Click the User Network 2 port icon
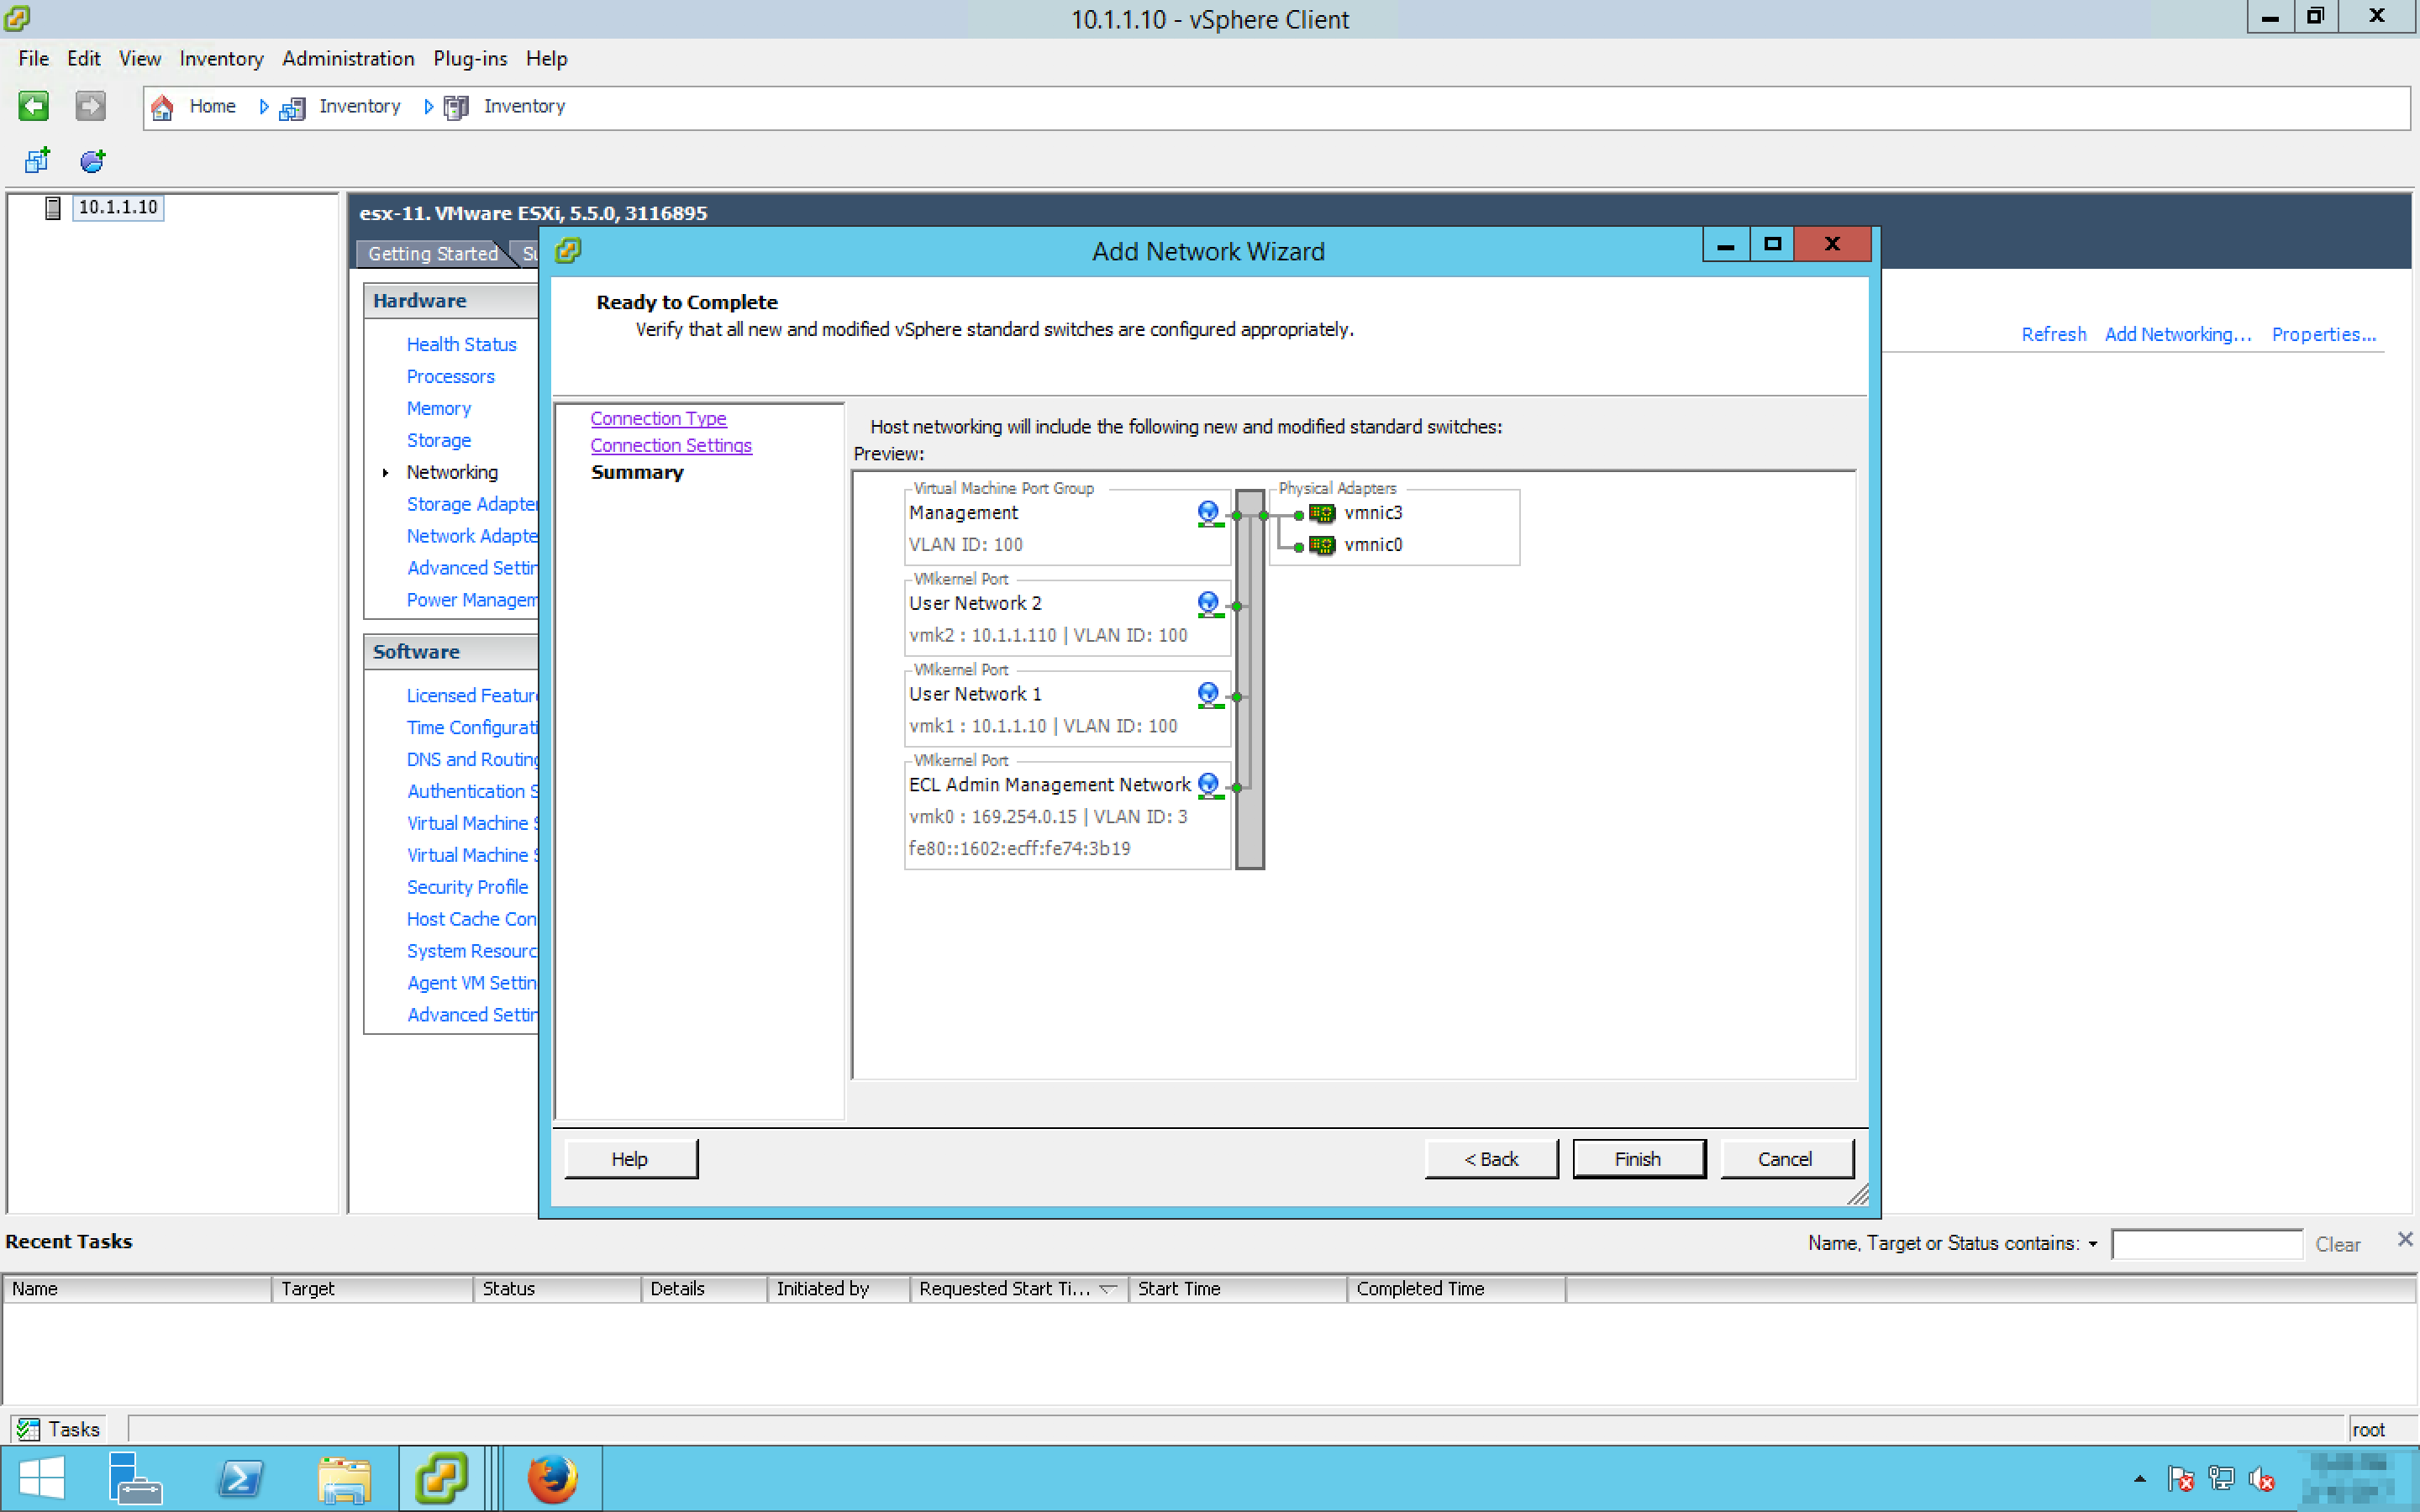This screenshot has height=1512, width=2420. (x=1208, y=604)
